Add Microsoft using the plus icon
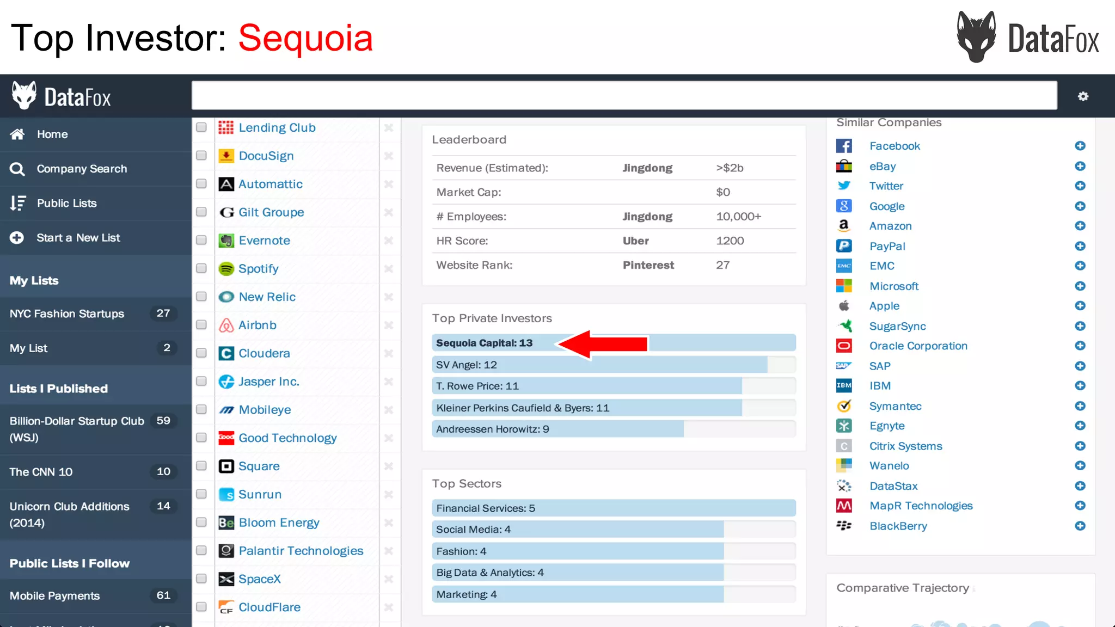Screen dimensions: 1115x627 point(1080,286)
